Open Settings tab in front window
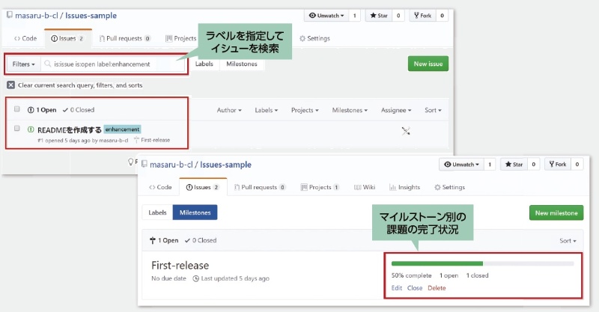This screenshot has height=312, width=599. point(450,188)
